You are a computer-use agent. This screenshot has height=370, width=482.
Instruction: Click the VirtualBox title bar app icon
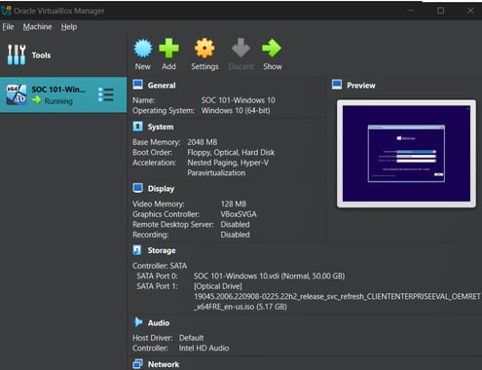6,11
